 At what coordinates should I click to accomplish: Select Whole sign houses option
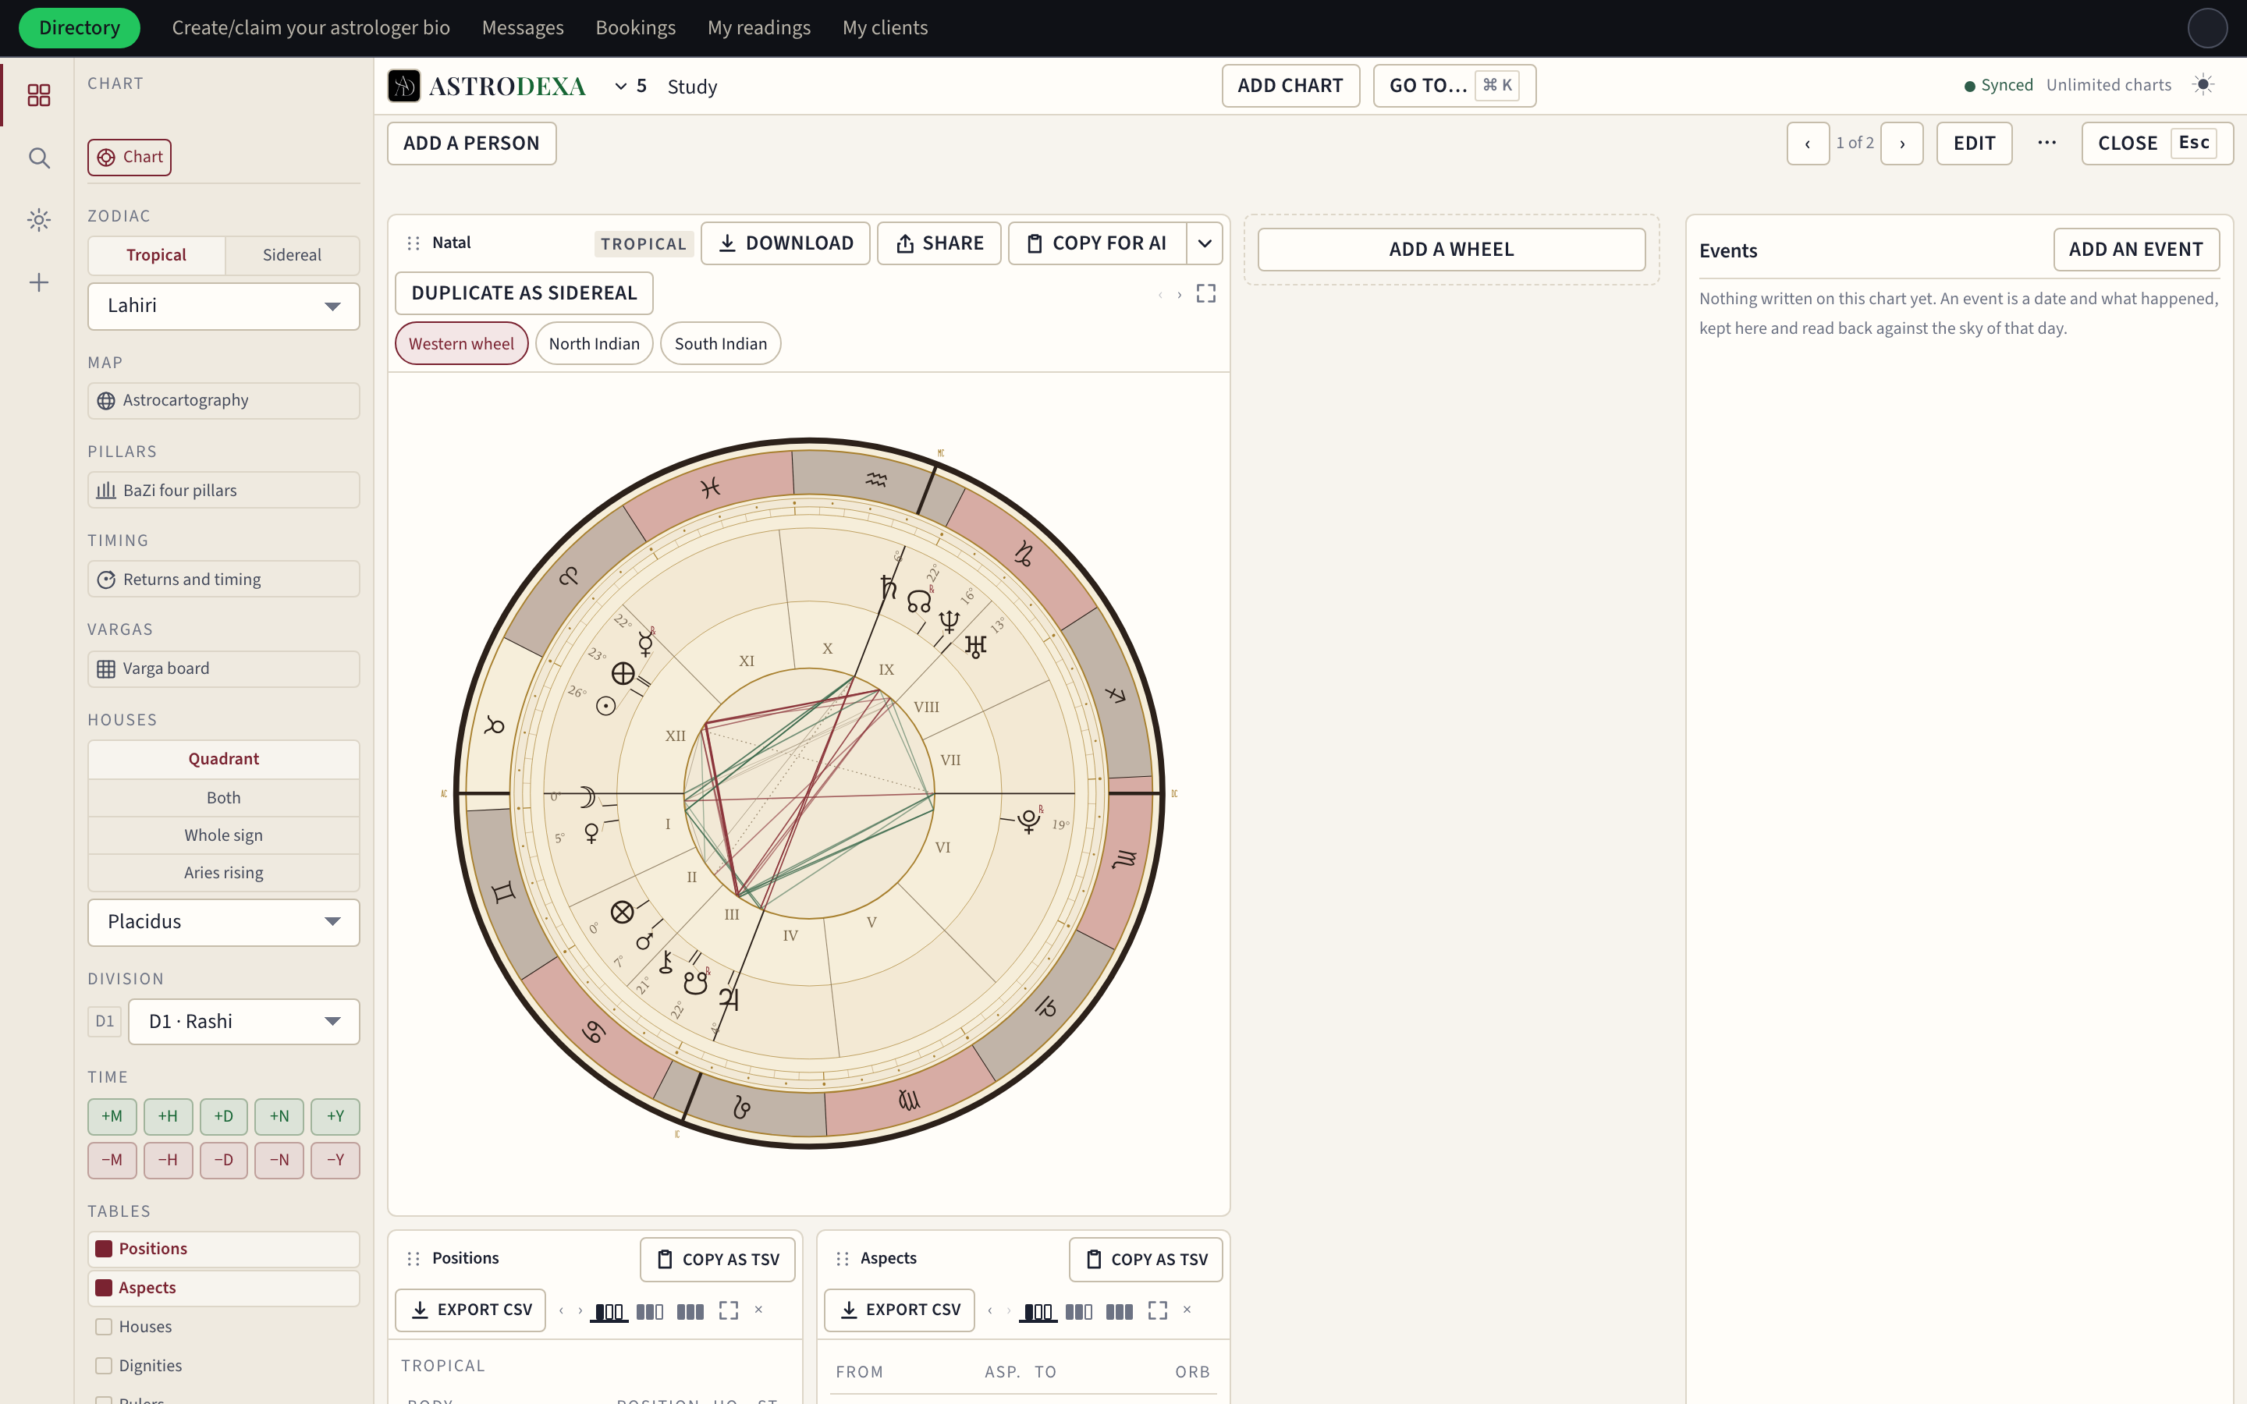(x=224, y=835)
